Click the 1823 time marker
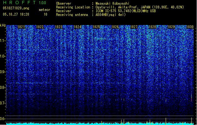Viewport: 197px width, 125px height. pos(59,27)
